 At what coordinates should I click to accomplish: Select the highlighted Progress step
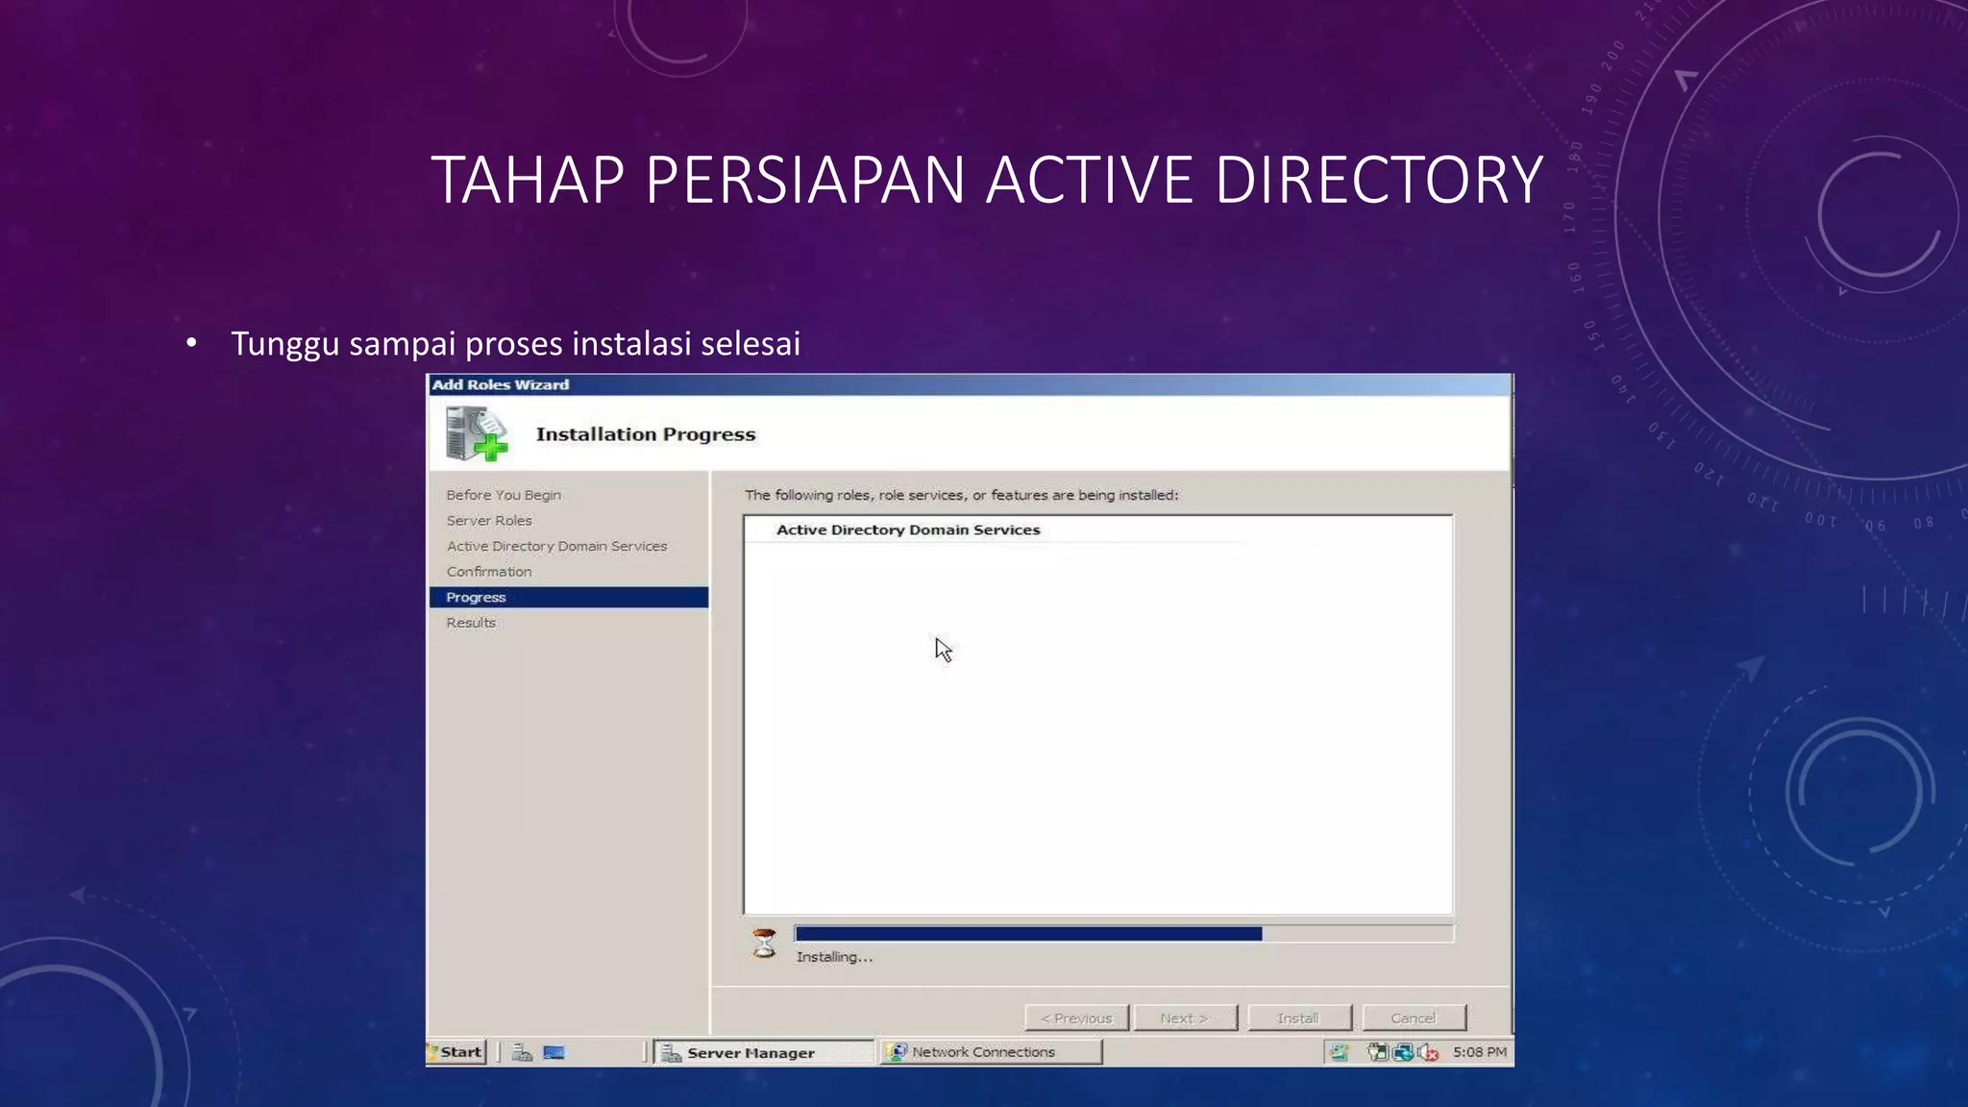(x=569, y=597)
